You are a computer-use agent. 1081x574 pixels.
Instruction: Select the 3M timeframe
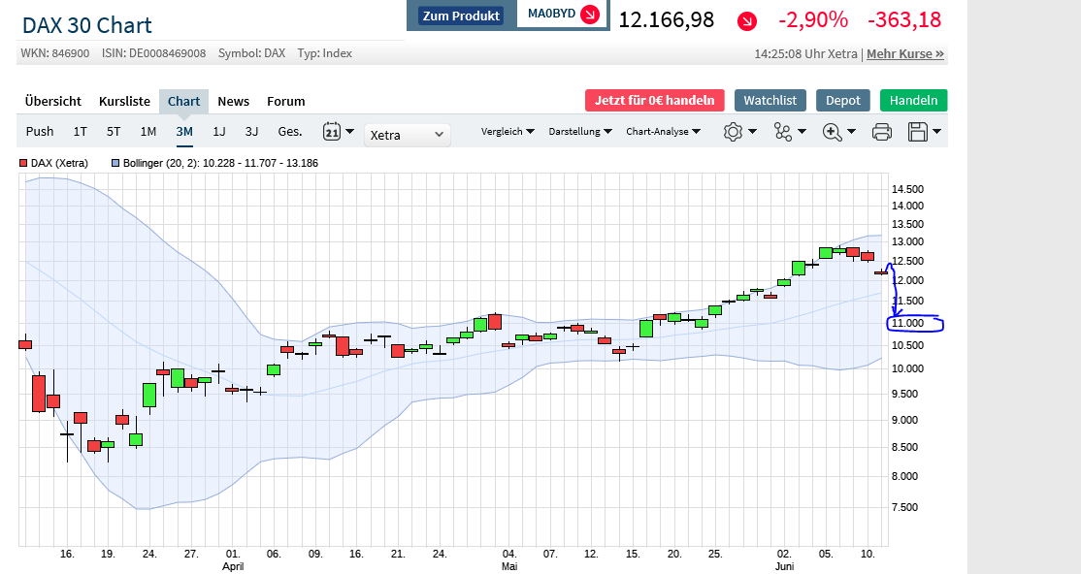coord(183,131)
